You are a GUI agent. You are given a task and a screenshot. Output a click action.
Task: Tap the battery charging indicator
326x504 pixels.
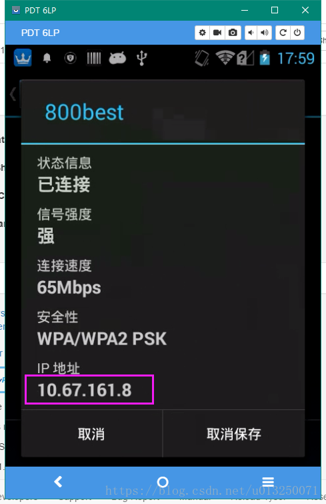[265, 58]
